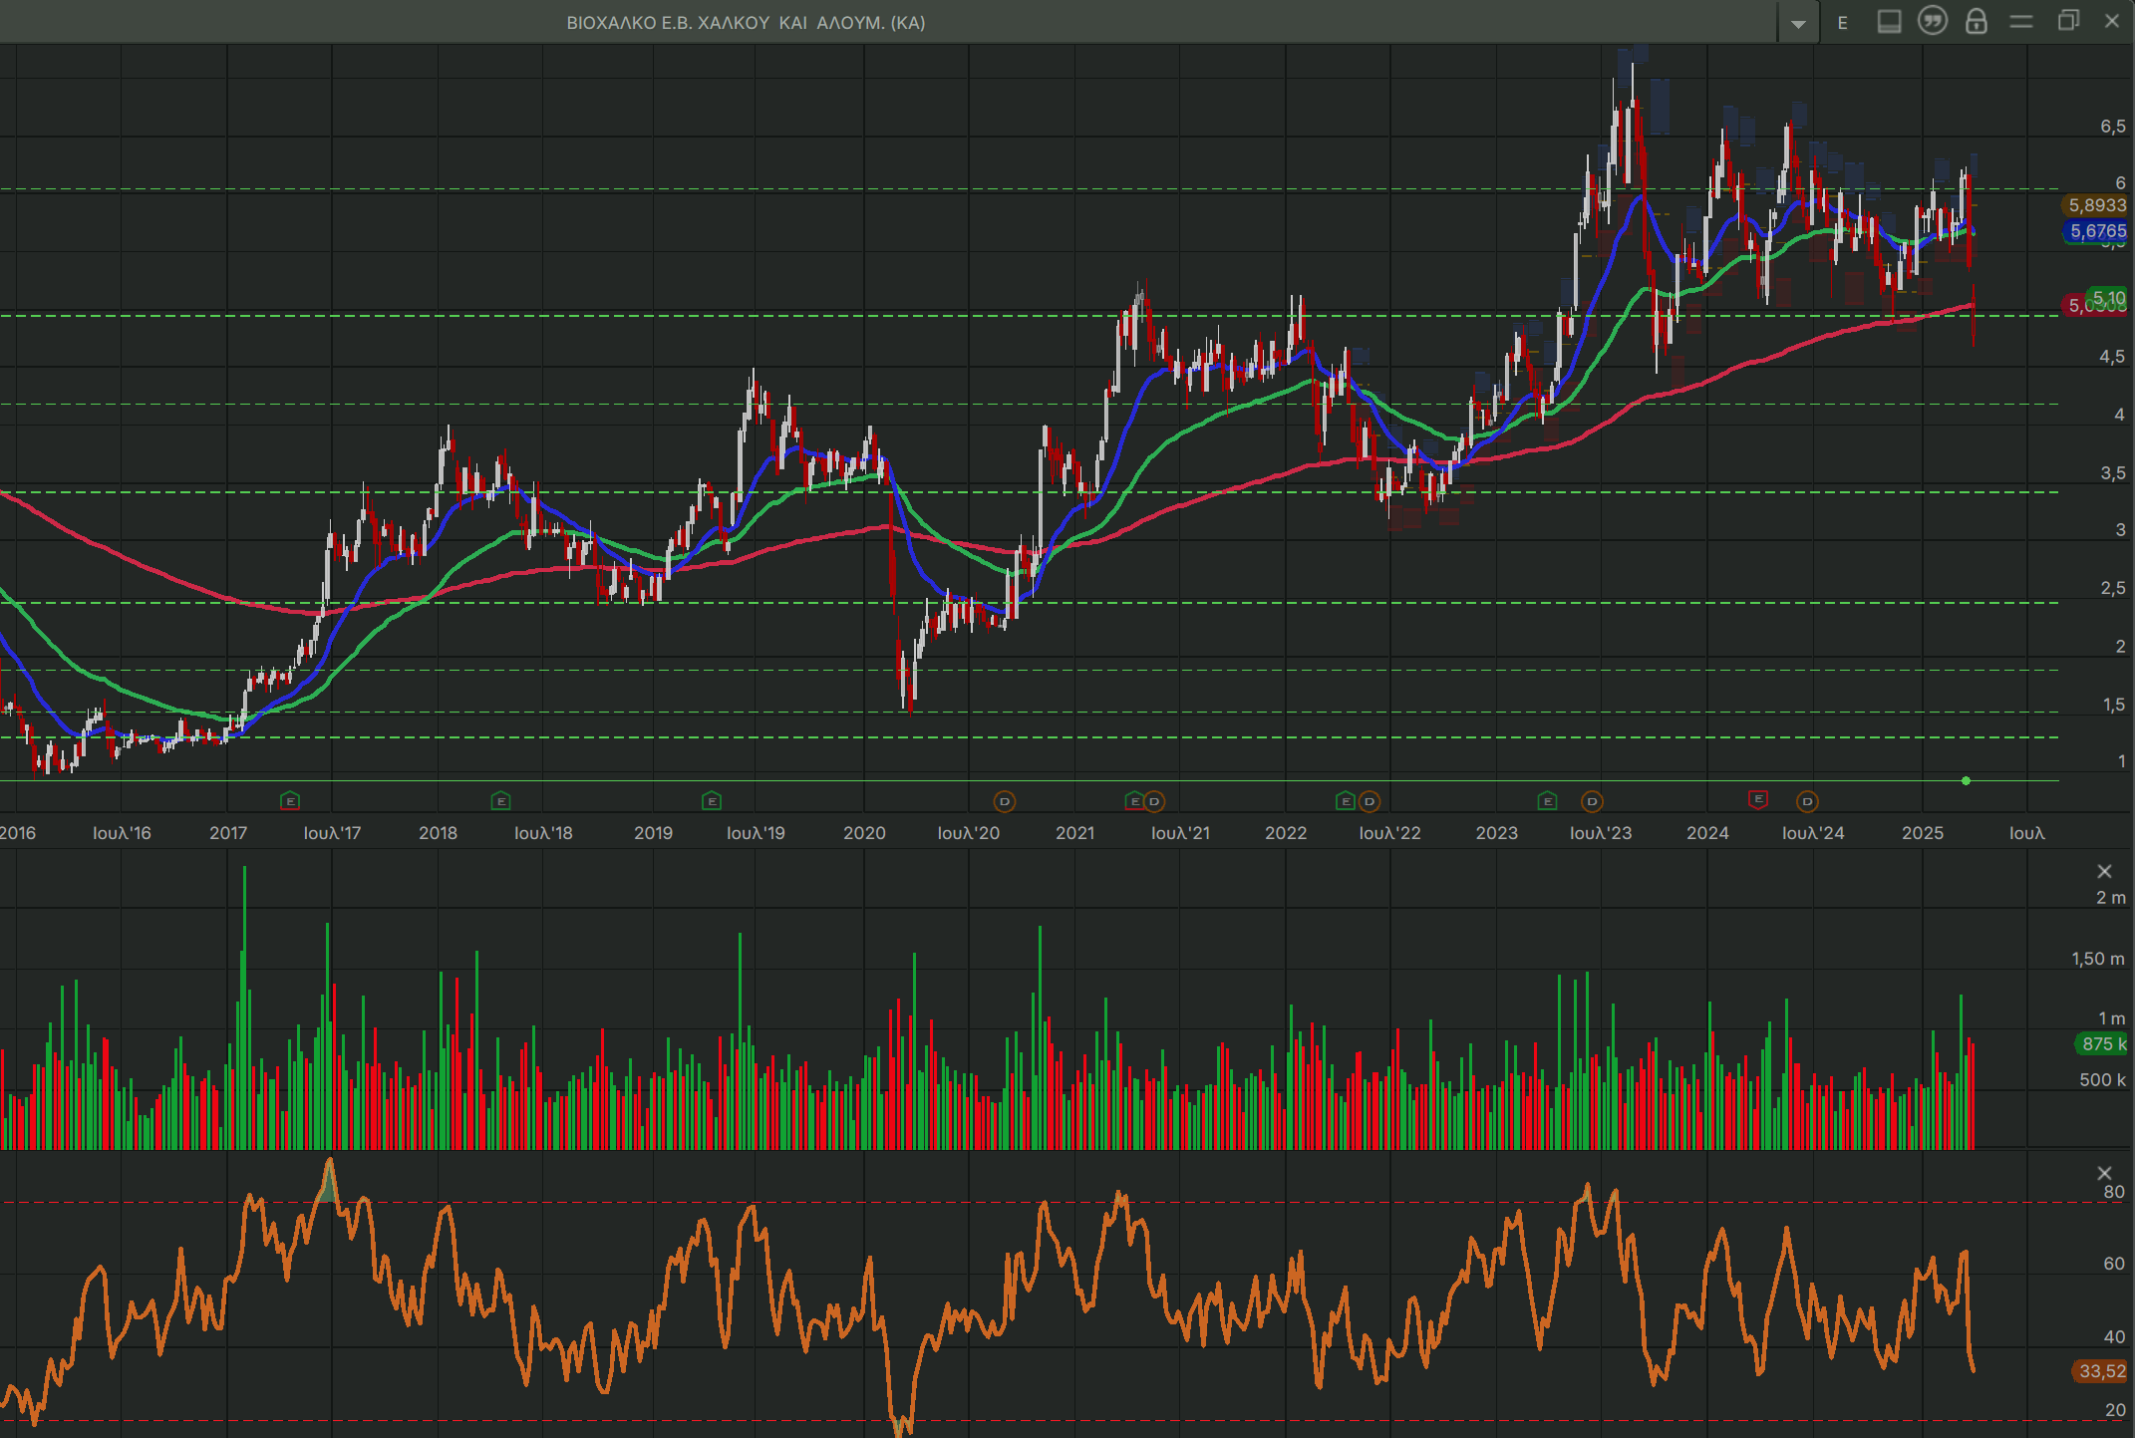Click the 'E' events toggle in the title bar

1843,23
